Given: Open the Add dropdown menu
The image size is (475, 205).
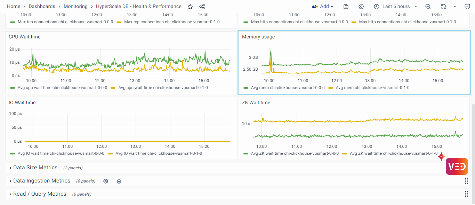Looking at the screenshot, I should [x=323, y=7].
